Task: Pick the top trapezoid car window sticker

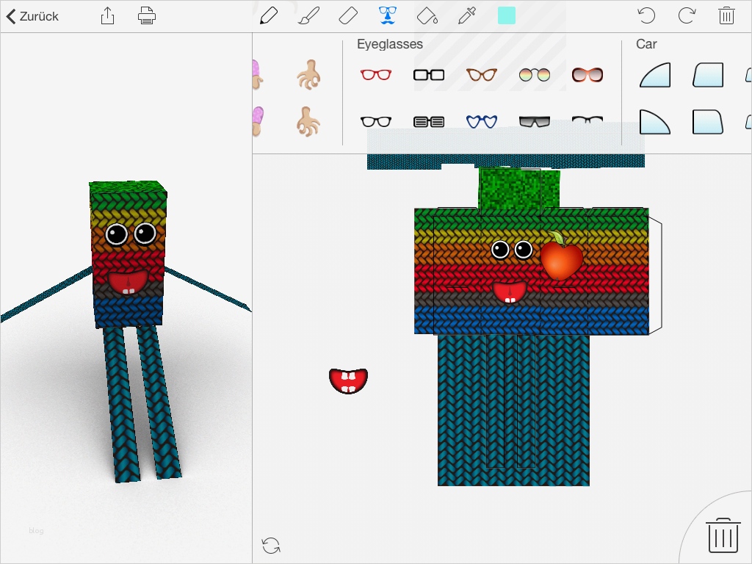Action: 708,75
